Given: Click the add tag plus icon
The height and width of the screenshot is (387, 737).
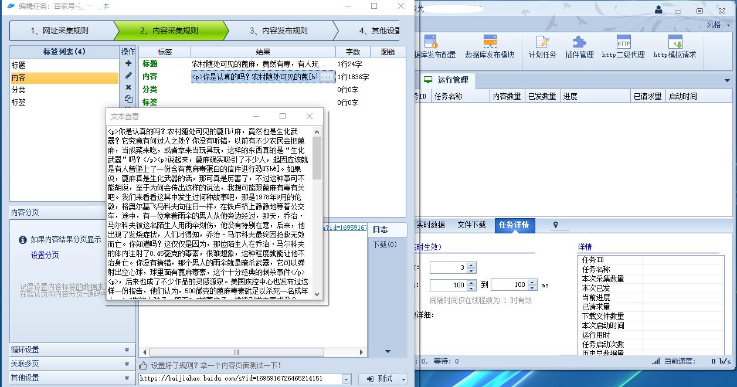Looking at the screenshot, I should click(x=128, y=63).
